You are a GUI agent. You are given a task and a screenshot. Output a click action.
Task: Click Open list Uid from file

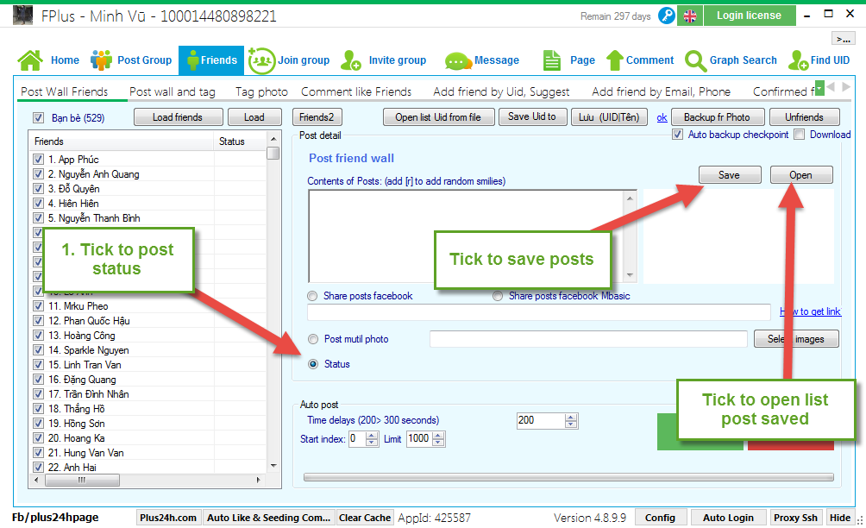pos(438,117)
